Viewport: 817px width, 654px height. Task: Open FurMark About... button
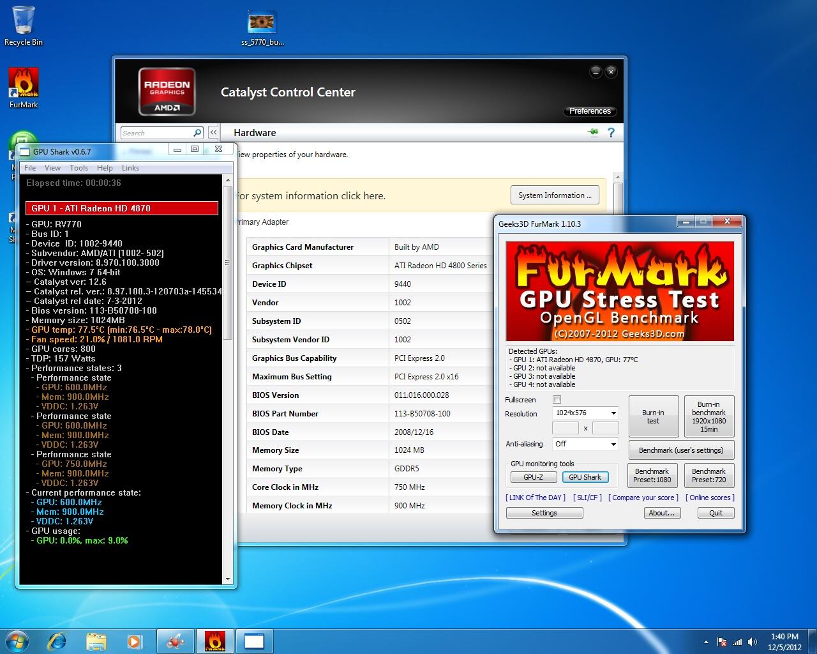tap(661, 513)
